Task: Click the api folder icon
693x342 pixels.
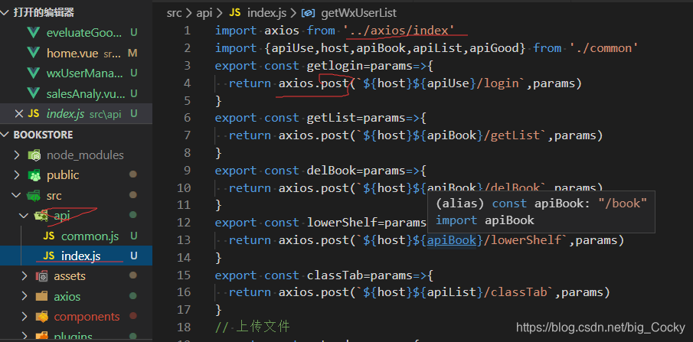Action: pyautogui.click(x=41, y=215)
